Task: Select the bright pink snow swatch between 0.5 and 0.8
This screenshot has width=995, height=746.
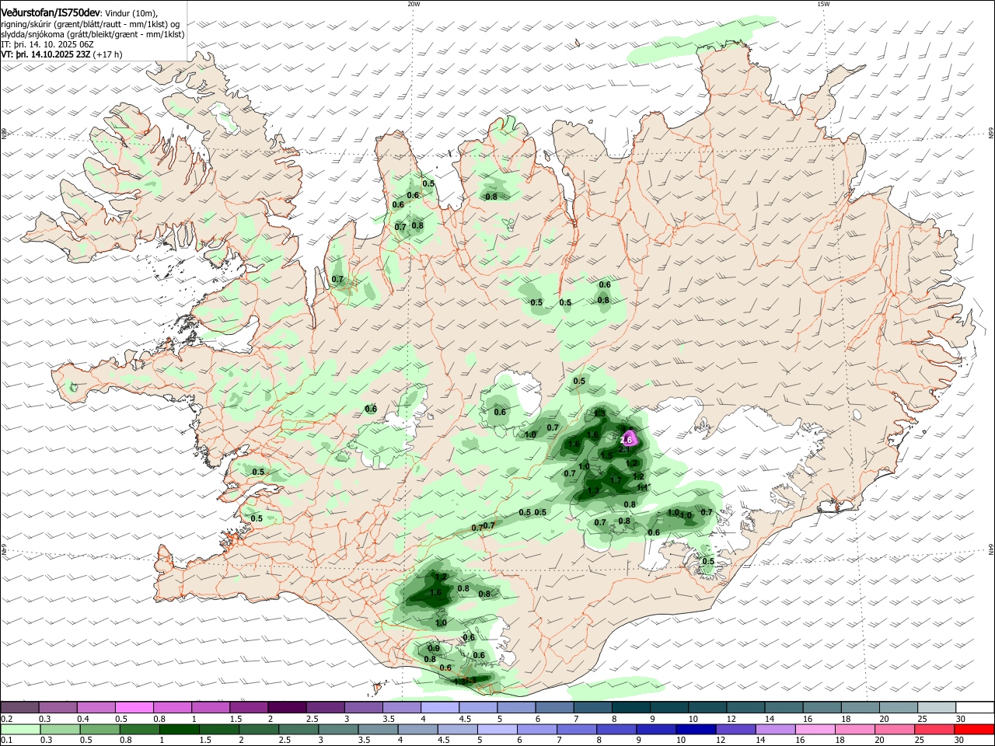Action: pyautogui.click(x=134, y=707)
